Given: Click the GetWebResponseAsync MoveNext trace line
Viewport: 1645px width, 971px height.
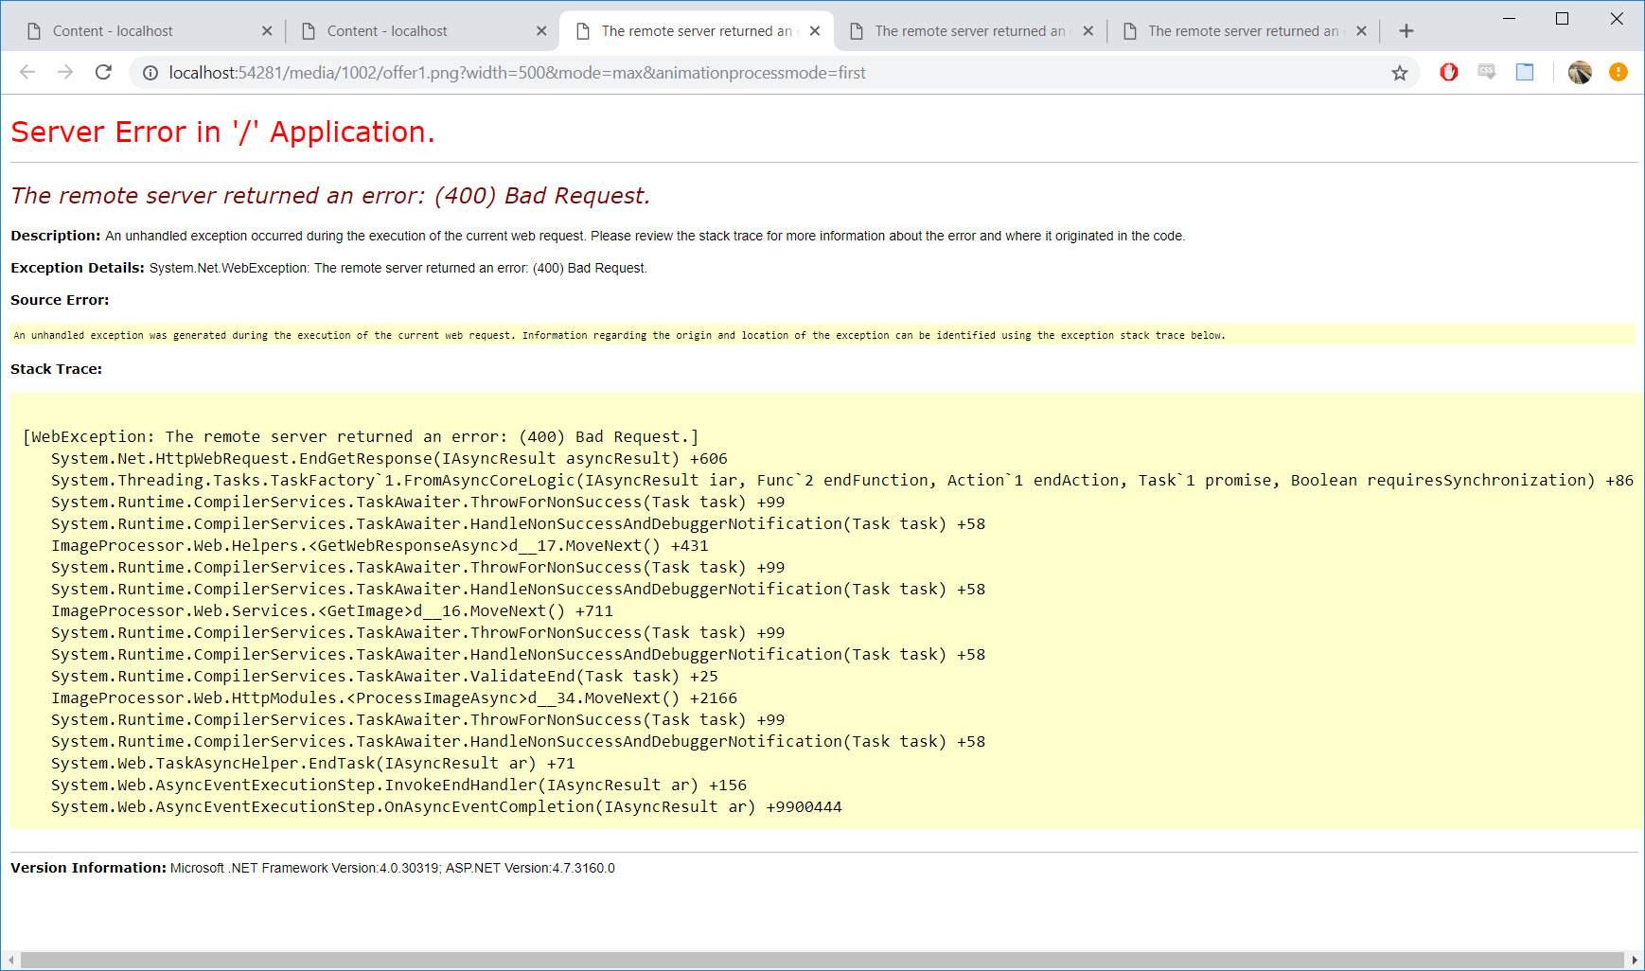Looking at the screenshot, I should coord(380,546).
